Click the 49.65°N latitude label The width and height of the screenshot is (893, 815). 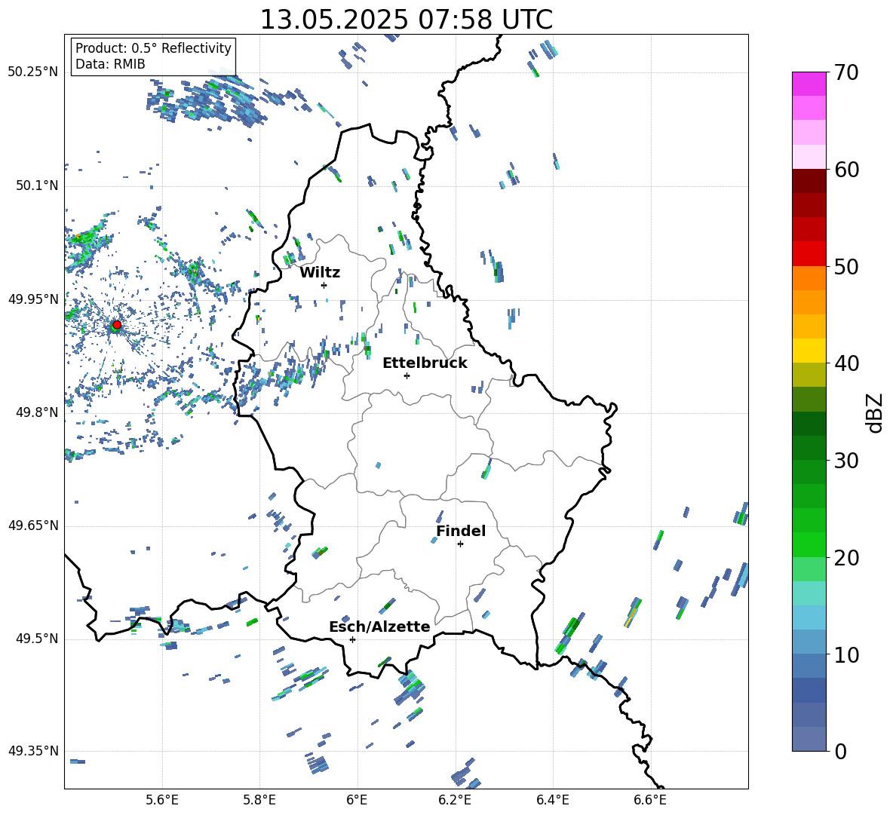click(33, 525)
